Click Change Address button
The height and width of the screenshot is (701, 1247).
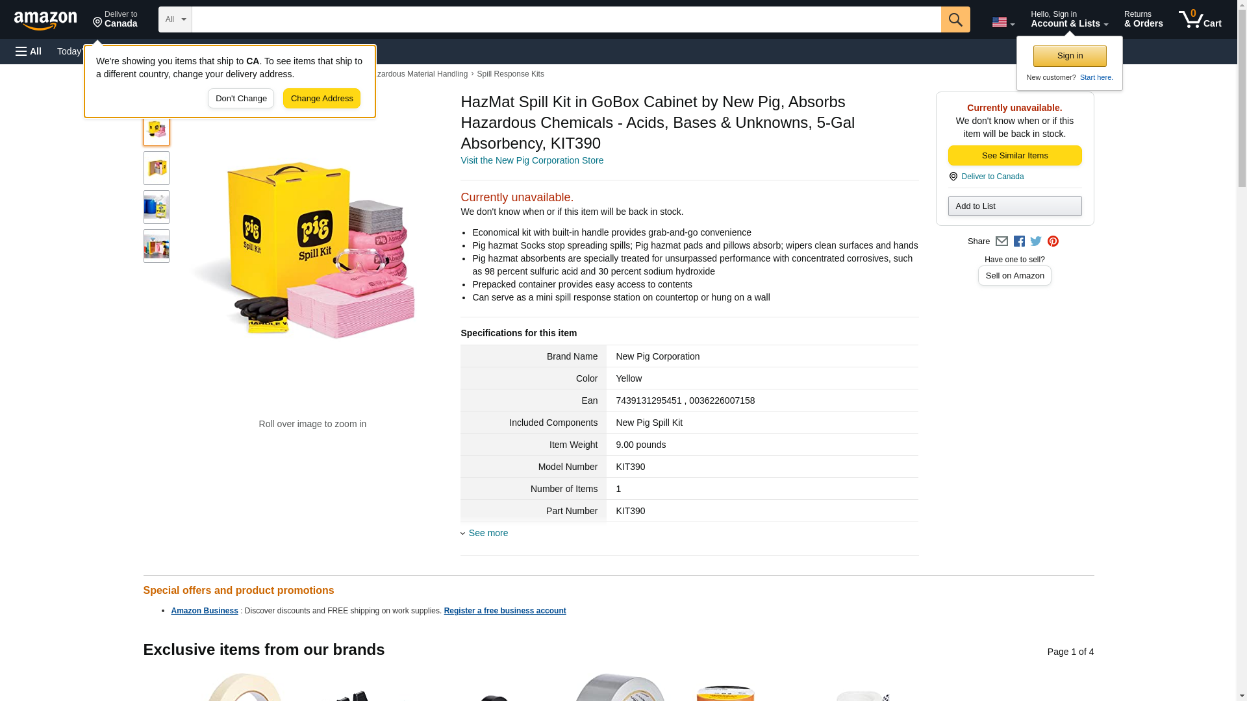point(321,99)
